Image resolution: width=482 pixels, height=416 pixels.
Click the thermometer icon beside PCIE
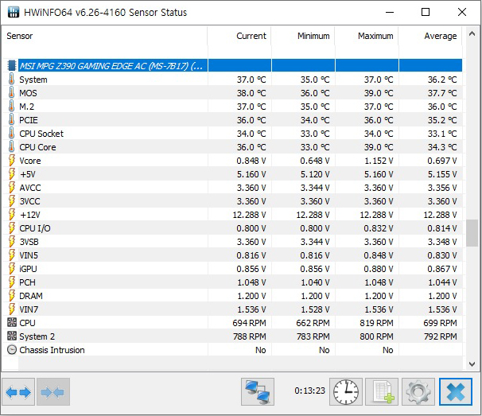pyautogui.click(x=11, y=120)
